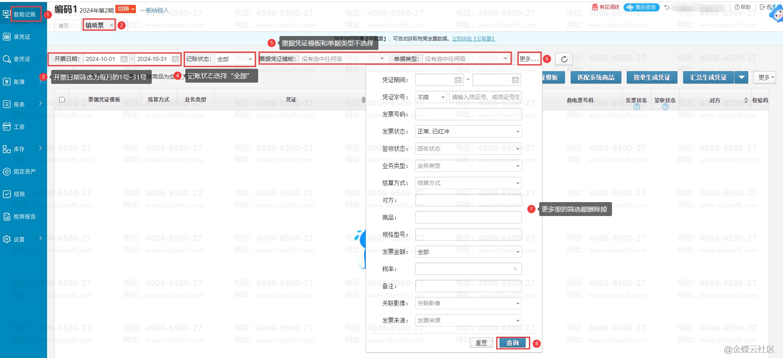
Task: Expand the 记账状态 dropdown
Action: click(x=250, y=59)
